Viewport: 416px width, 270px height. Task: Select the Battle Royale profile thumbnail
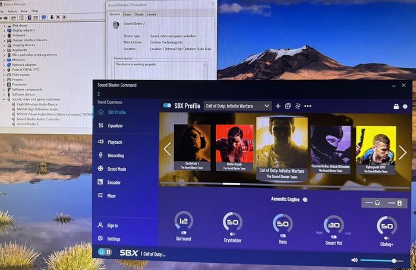pos(235,148)
